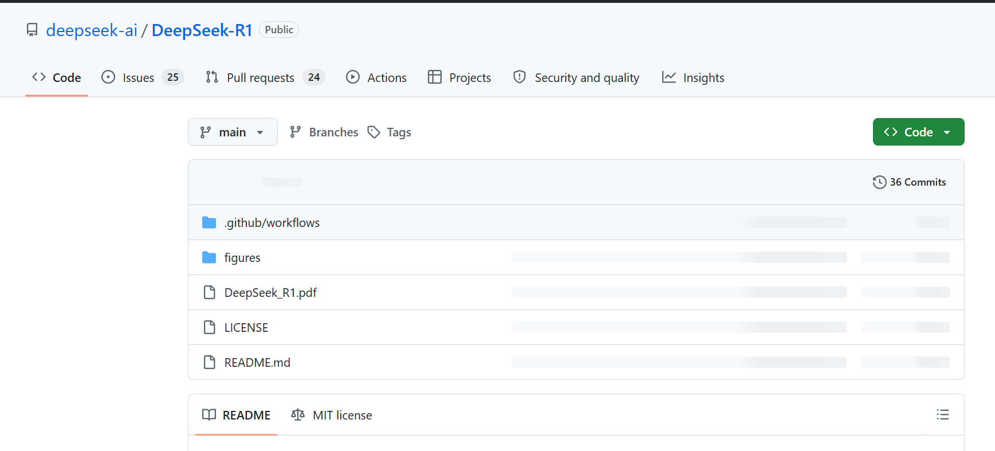Switch to the Code tab
This screenshot has width=995, height=451.
[x=57, y=77]
